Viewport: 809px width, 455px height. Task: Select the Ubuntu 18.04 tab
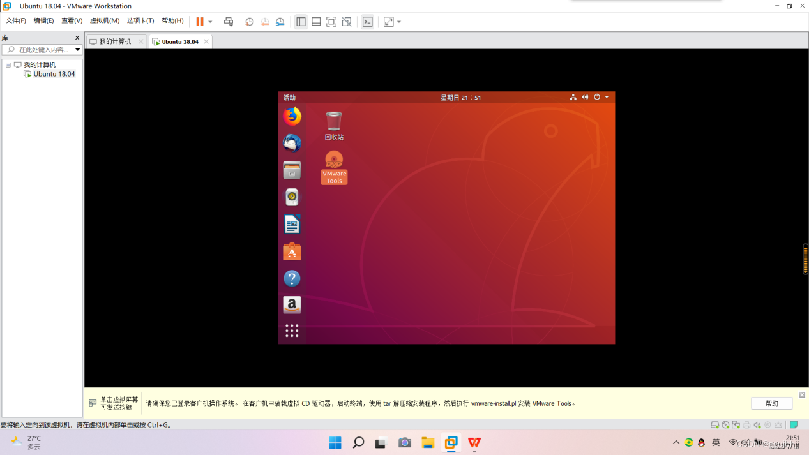(180, 41)
